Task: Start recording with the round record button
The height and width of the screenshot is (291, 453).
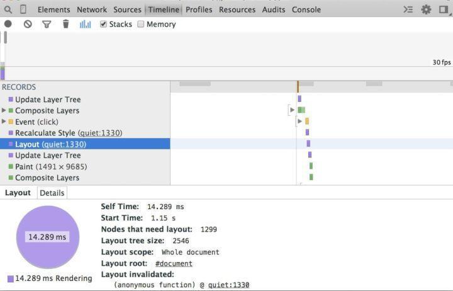Action: (x=8, y=24)
